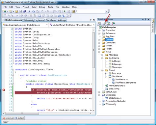Open the active files list dropdown arrow
The image size is (156, 125).
coord(91,20)
